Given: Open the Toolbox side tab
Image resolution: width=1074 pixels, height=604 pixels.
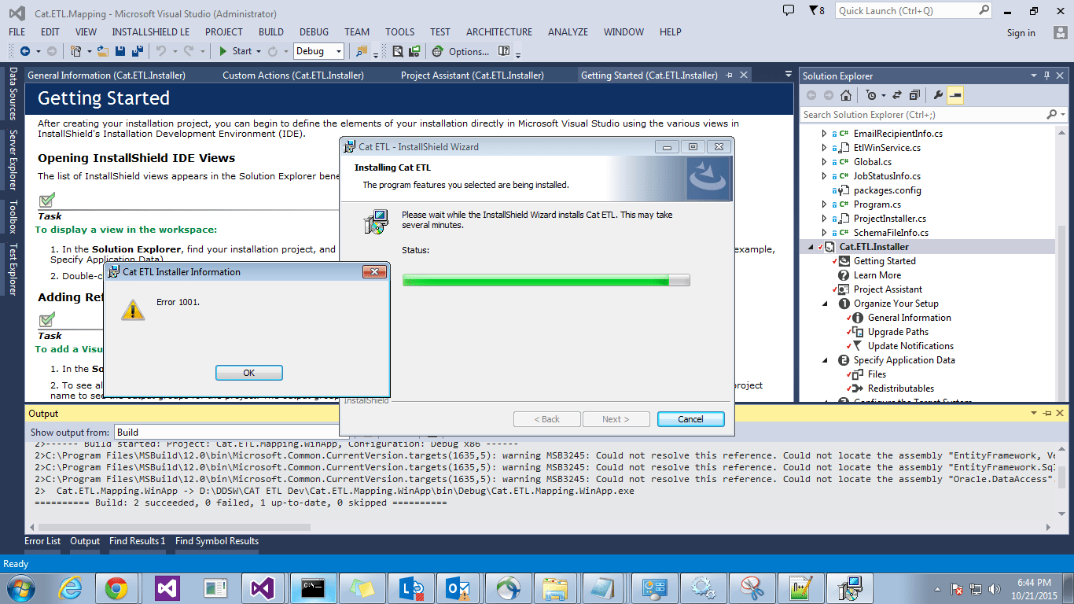Looking at the screenshot, I should coord(13,217).
